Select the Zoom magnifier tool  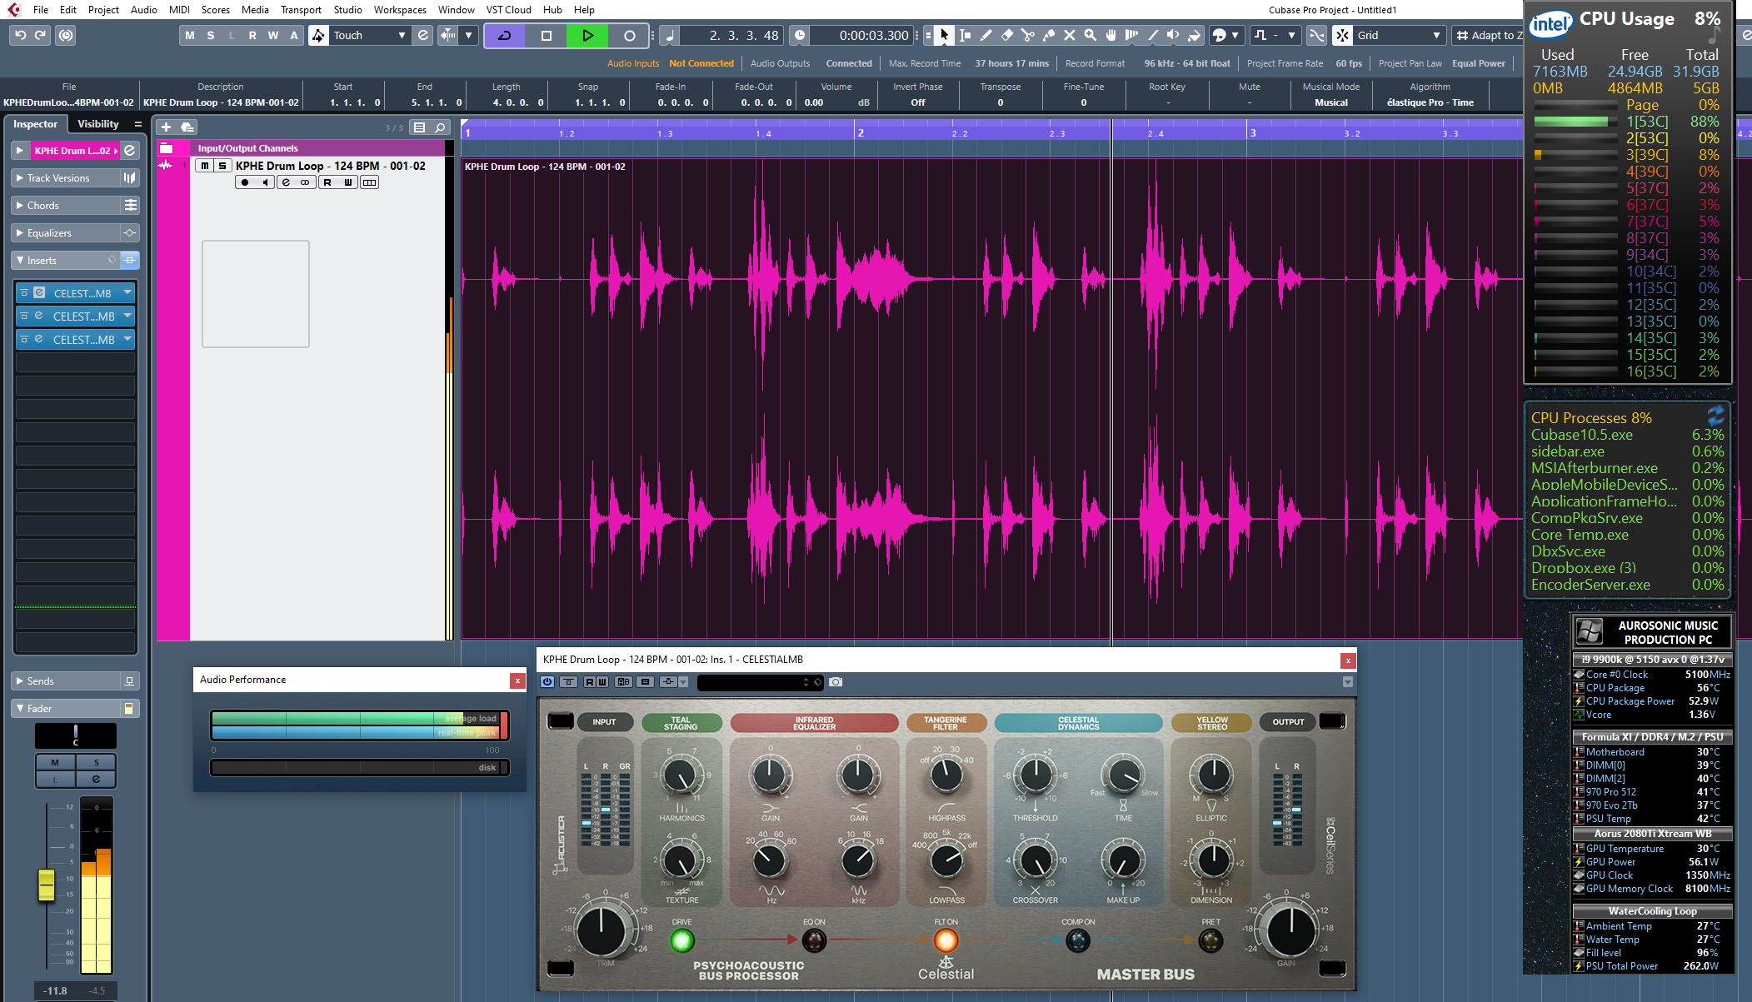pos(1090,35)
